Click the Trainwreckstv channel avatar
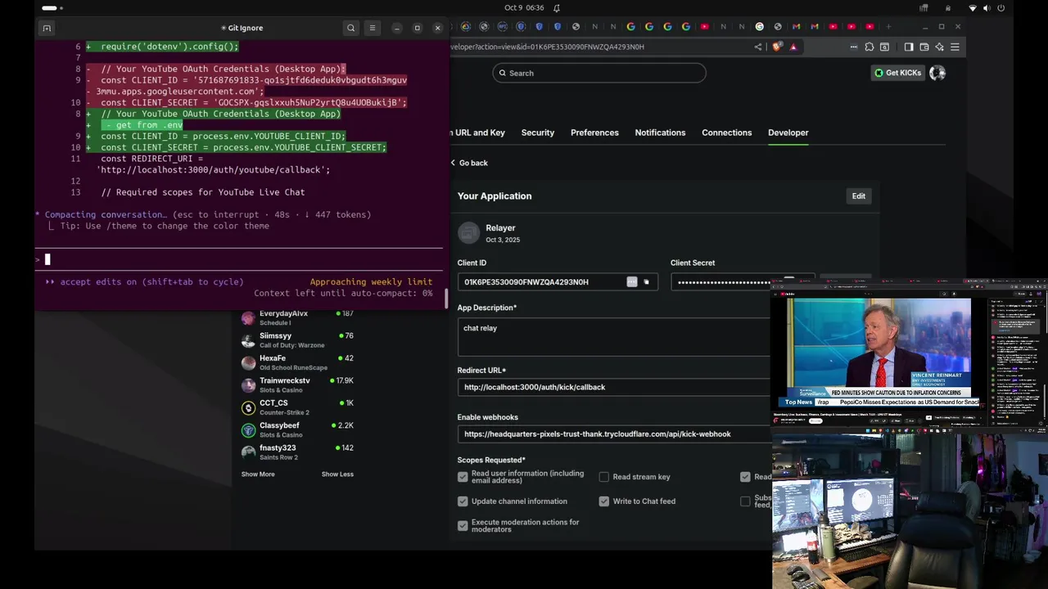 pos(248,385)
